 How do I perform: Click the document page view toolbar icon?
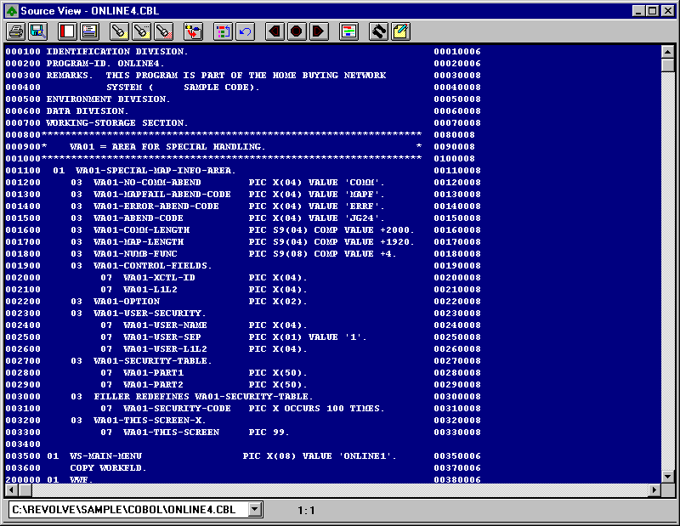click(89, 31)
